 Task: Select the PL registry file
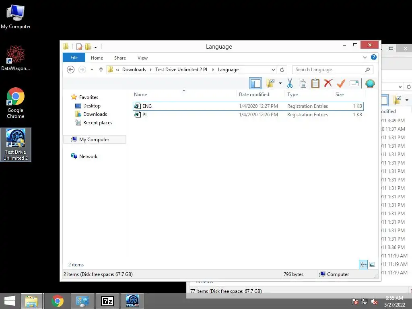point(248,115)
